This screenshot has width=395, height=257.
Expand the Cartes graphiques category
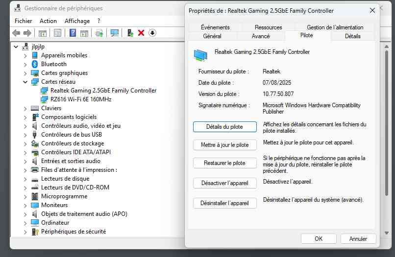(x=25, y=73)
